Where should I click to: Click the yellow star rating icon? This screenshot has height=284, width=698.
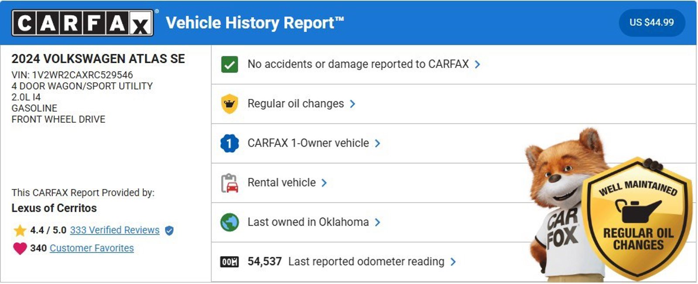20,230
